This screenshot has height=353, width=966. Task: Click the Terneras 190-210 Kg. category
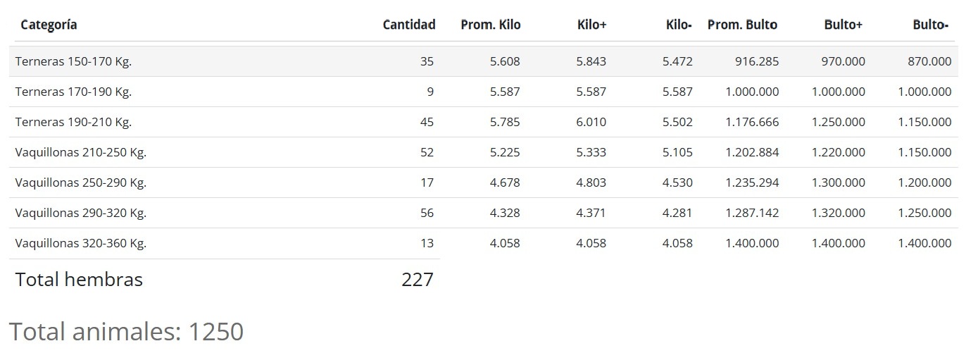click(x=73, y=122)
